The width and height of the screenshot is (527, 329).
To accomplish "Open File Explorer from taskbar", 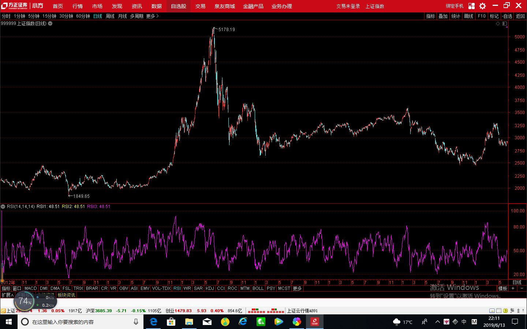I will pos(189,322).
